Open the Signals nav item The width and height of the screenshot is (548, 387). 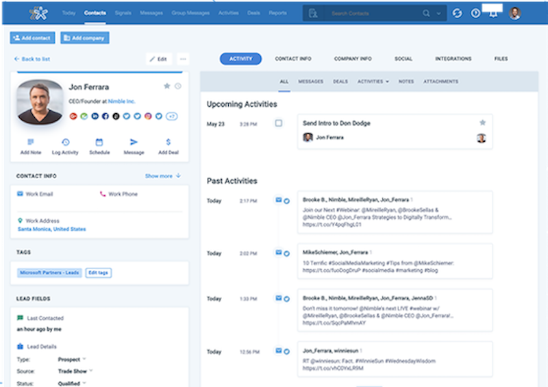coord(123,13)
